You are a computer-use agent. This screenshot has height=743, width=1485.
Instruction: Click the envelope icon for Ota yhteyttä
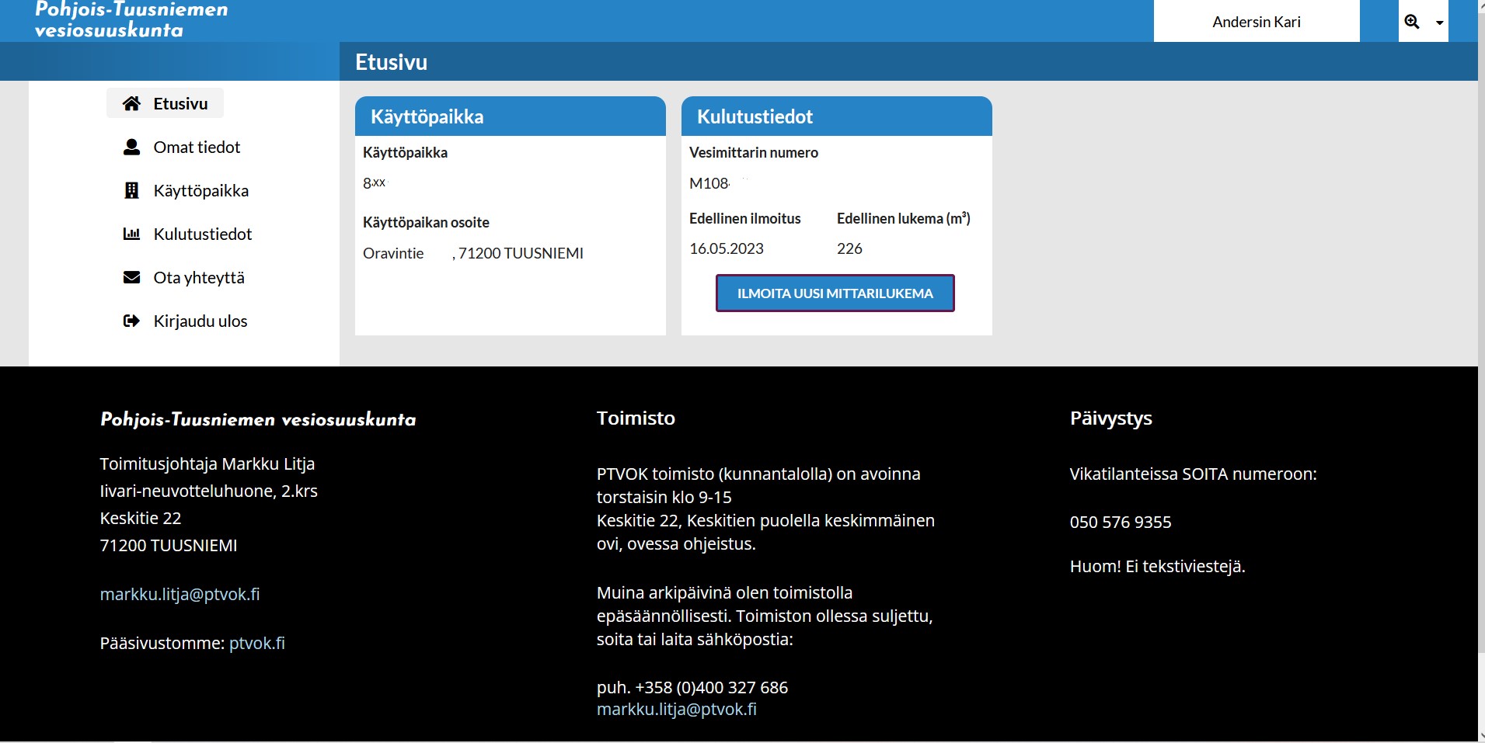click(x=132, y=277)
